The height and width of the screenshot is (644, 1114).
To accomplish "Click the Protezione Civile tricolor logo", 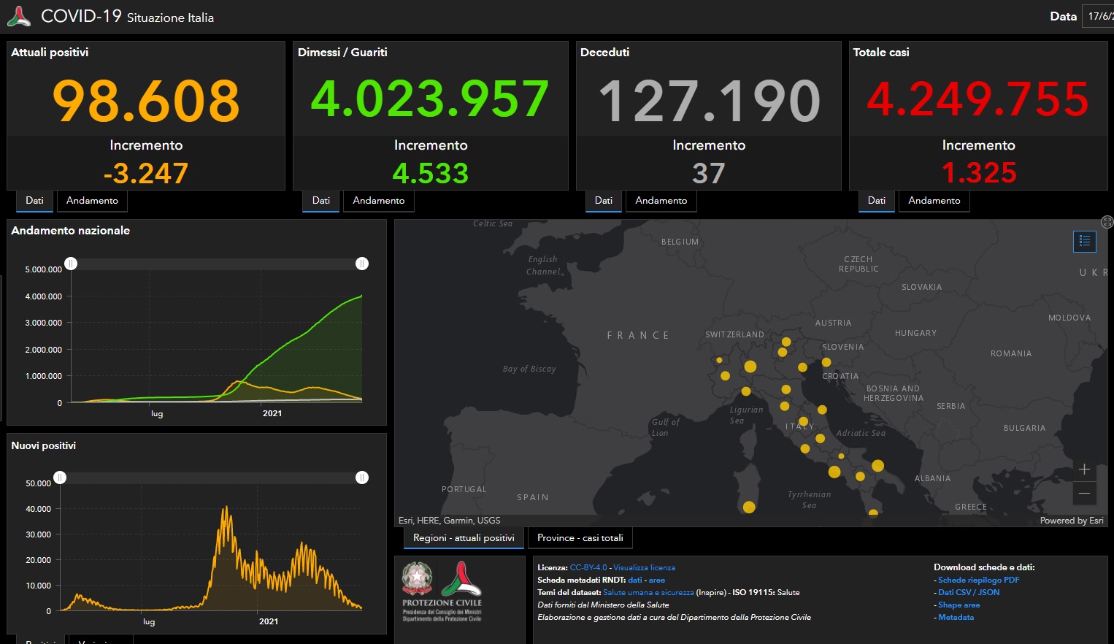I will (x=461, y=579).
